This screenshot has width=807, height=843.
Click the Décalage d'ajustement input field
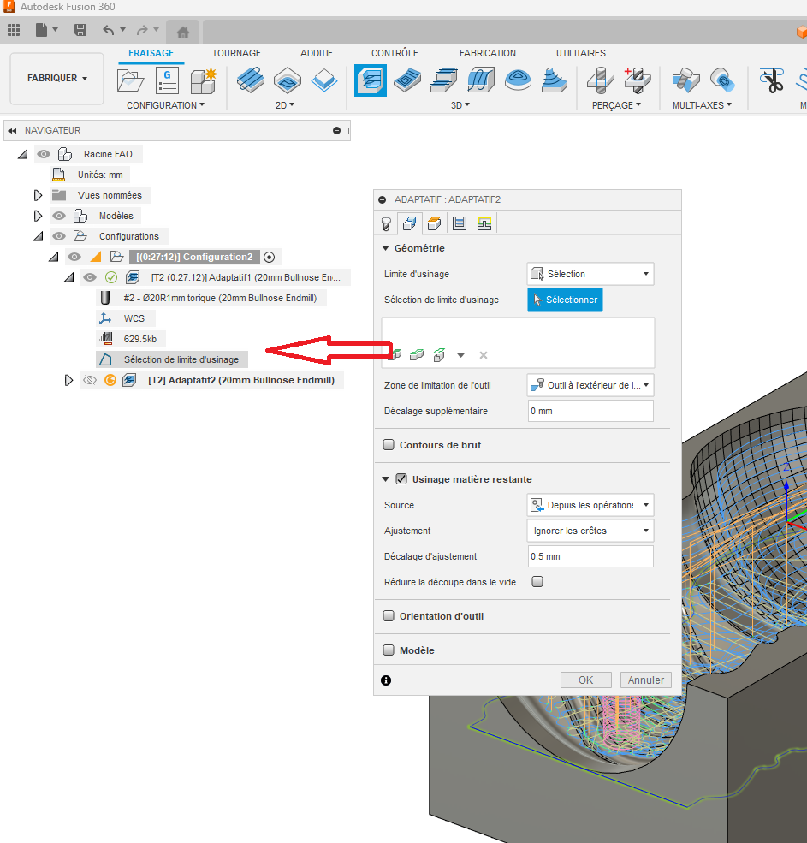(x=590, y=556)
